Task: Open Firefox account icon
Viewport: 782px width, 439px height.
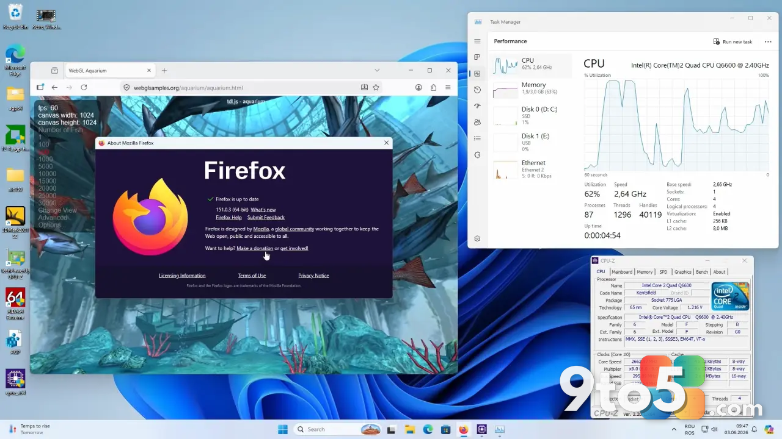Action: coord(418,87)
